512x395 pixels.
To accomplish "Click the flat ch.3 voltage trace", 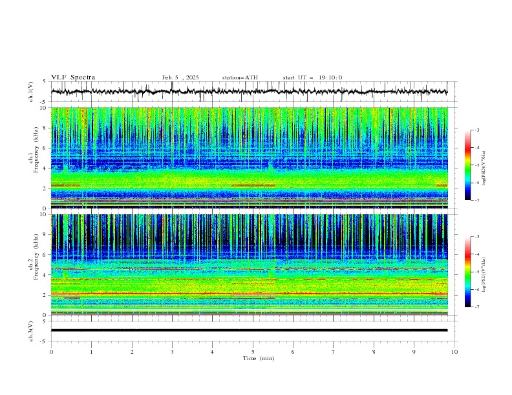I will [249, 330].
